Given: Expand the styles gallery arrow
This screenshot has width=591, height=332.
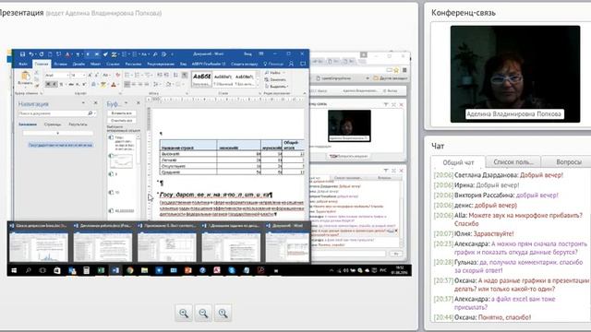Looking at the screenshot, I should click(x=258, y=86).
